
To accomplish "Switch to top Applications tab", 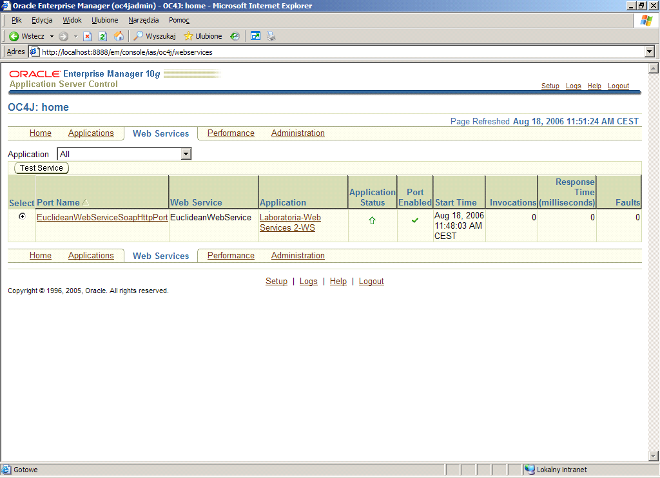I will point(91,133).
